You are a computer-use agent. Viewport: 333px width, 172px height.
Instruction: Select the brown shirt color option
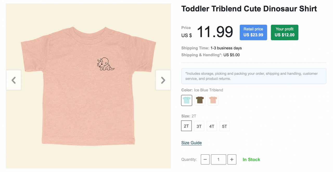pos(200,100)
